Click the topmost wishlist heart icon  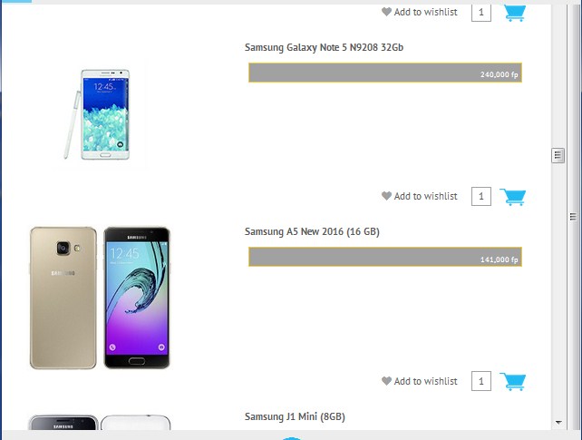point(386,12)
